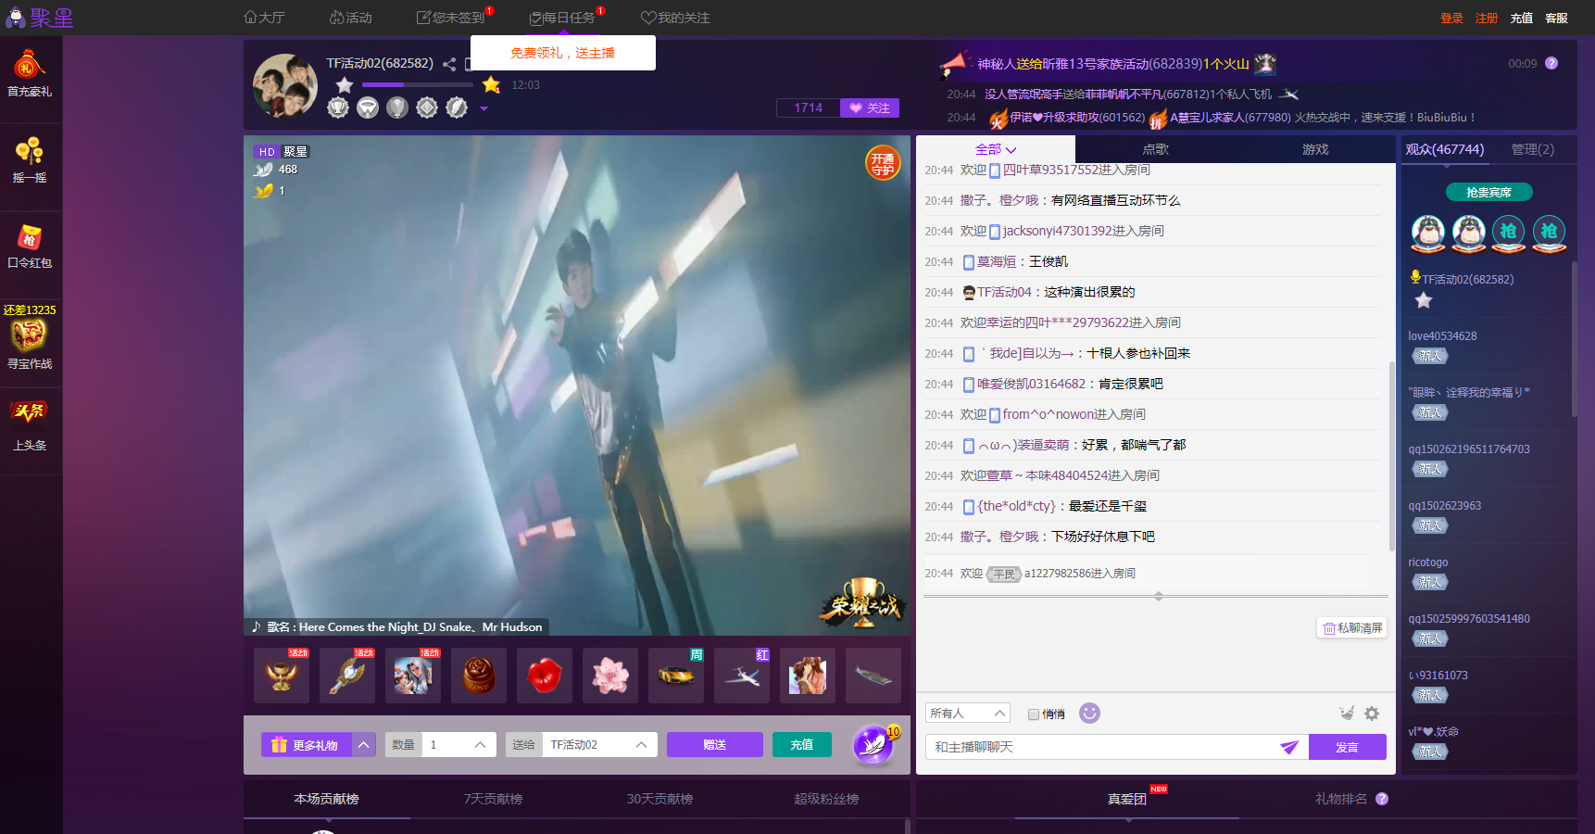Focus the 和主播聊聊天 chat input
The image size is (1595, 834).
tap(1102, 747)
